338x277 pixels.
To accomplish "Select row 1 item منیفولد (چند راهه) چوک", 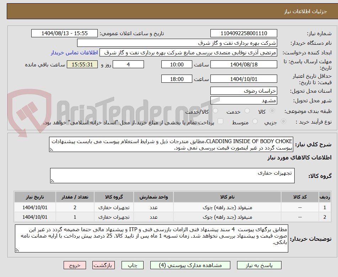I will click(227, 207).
